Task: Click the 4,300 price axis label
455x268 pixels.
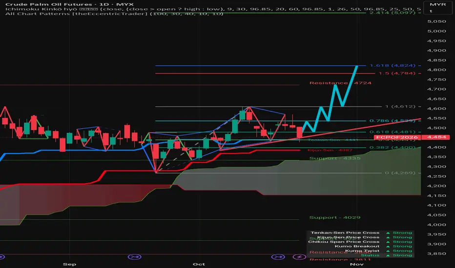Action: pyautogui.click(x=437, y=167)
